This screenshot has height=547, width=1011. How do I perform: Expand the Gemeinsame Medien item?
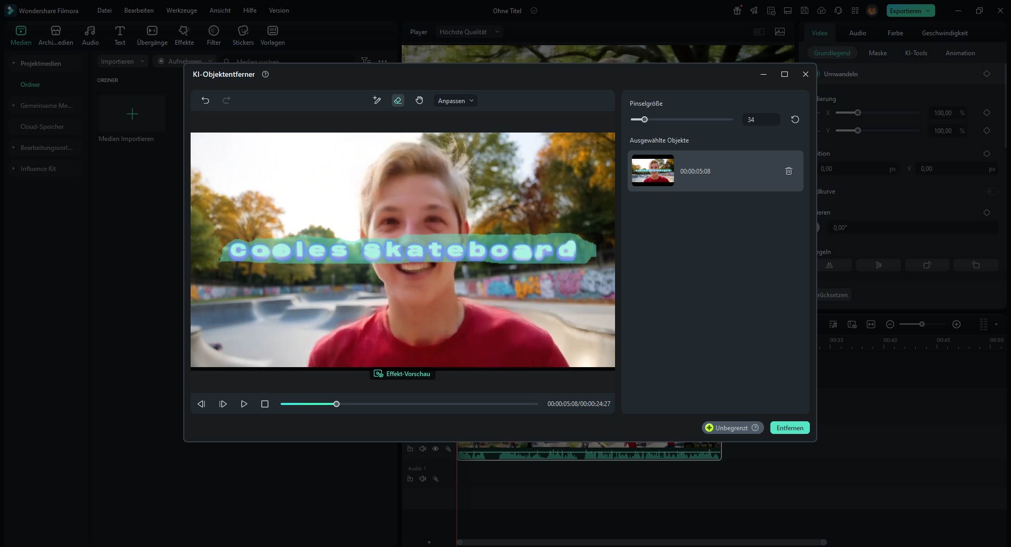[x=14, y=105]
